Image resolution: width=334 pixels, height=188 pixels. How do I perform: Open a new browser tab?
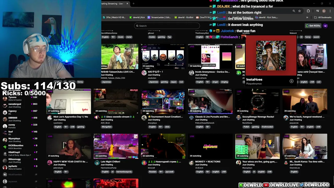tap(133, 4)
